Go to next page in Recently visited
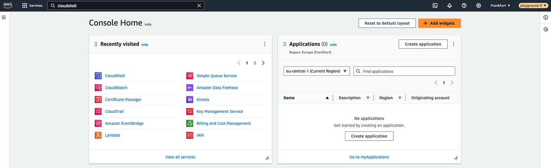Image resolution: width=551 pixels, height=168 pixels. pos(263,63)
